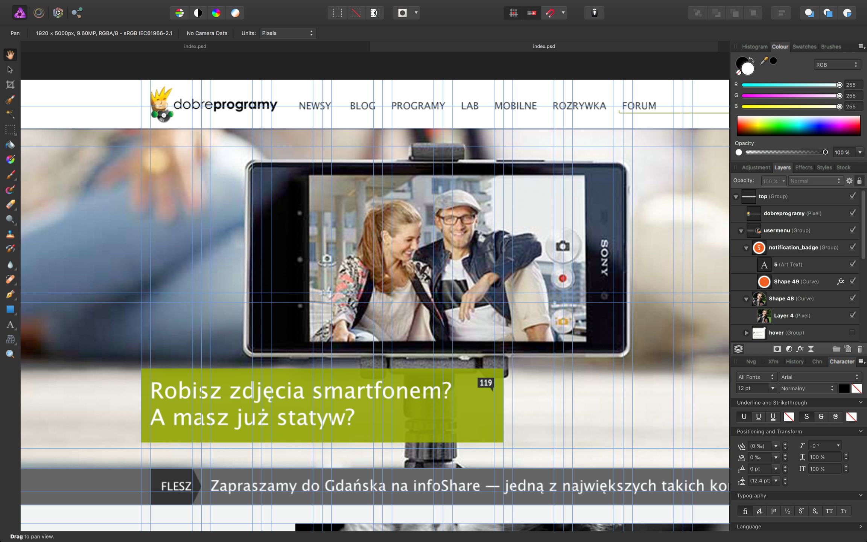Open the Liquify persona icon

39,13
